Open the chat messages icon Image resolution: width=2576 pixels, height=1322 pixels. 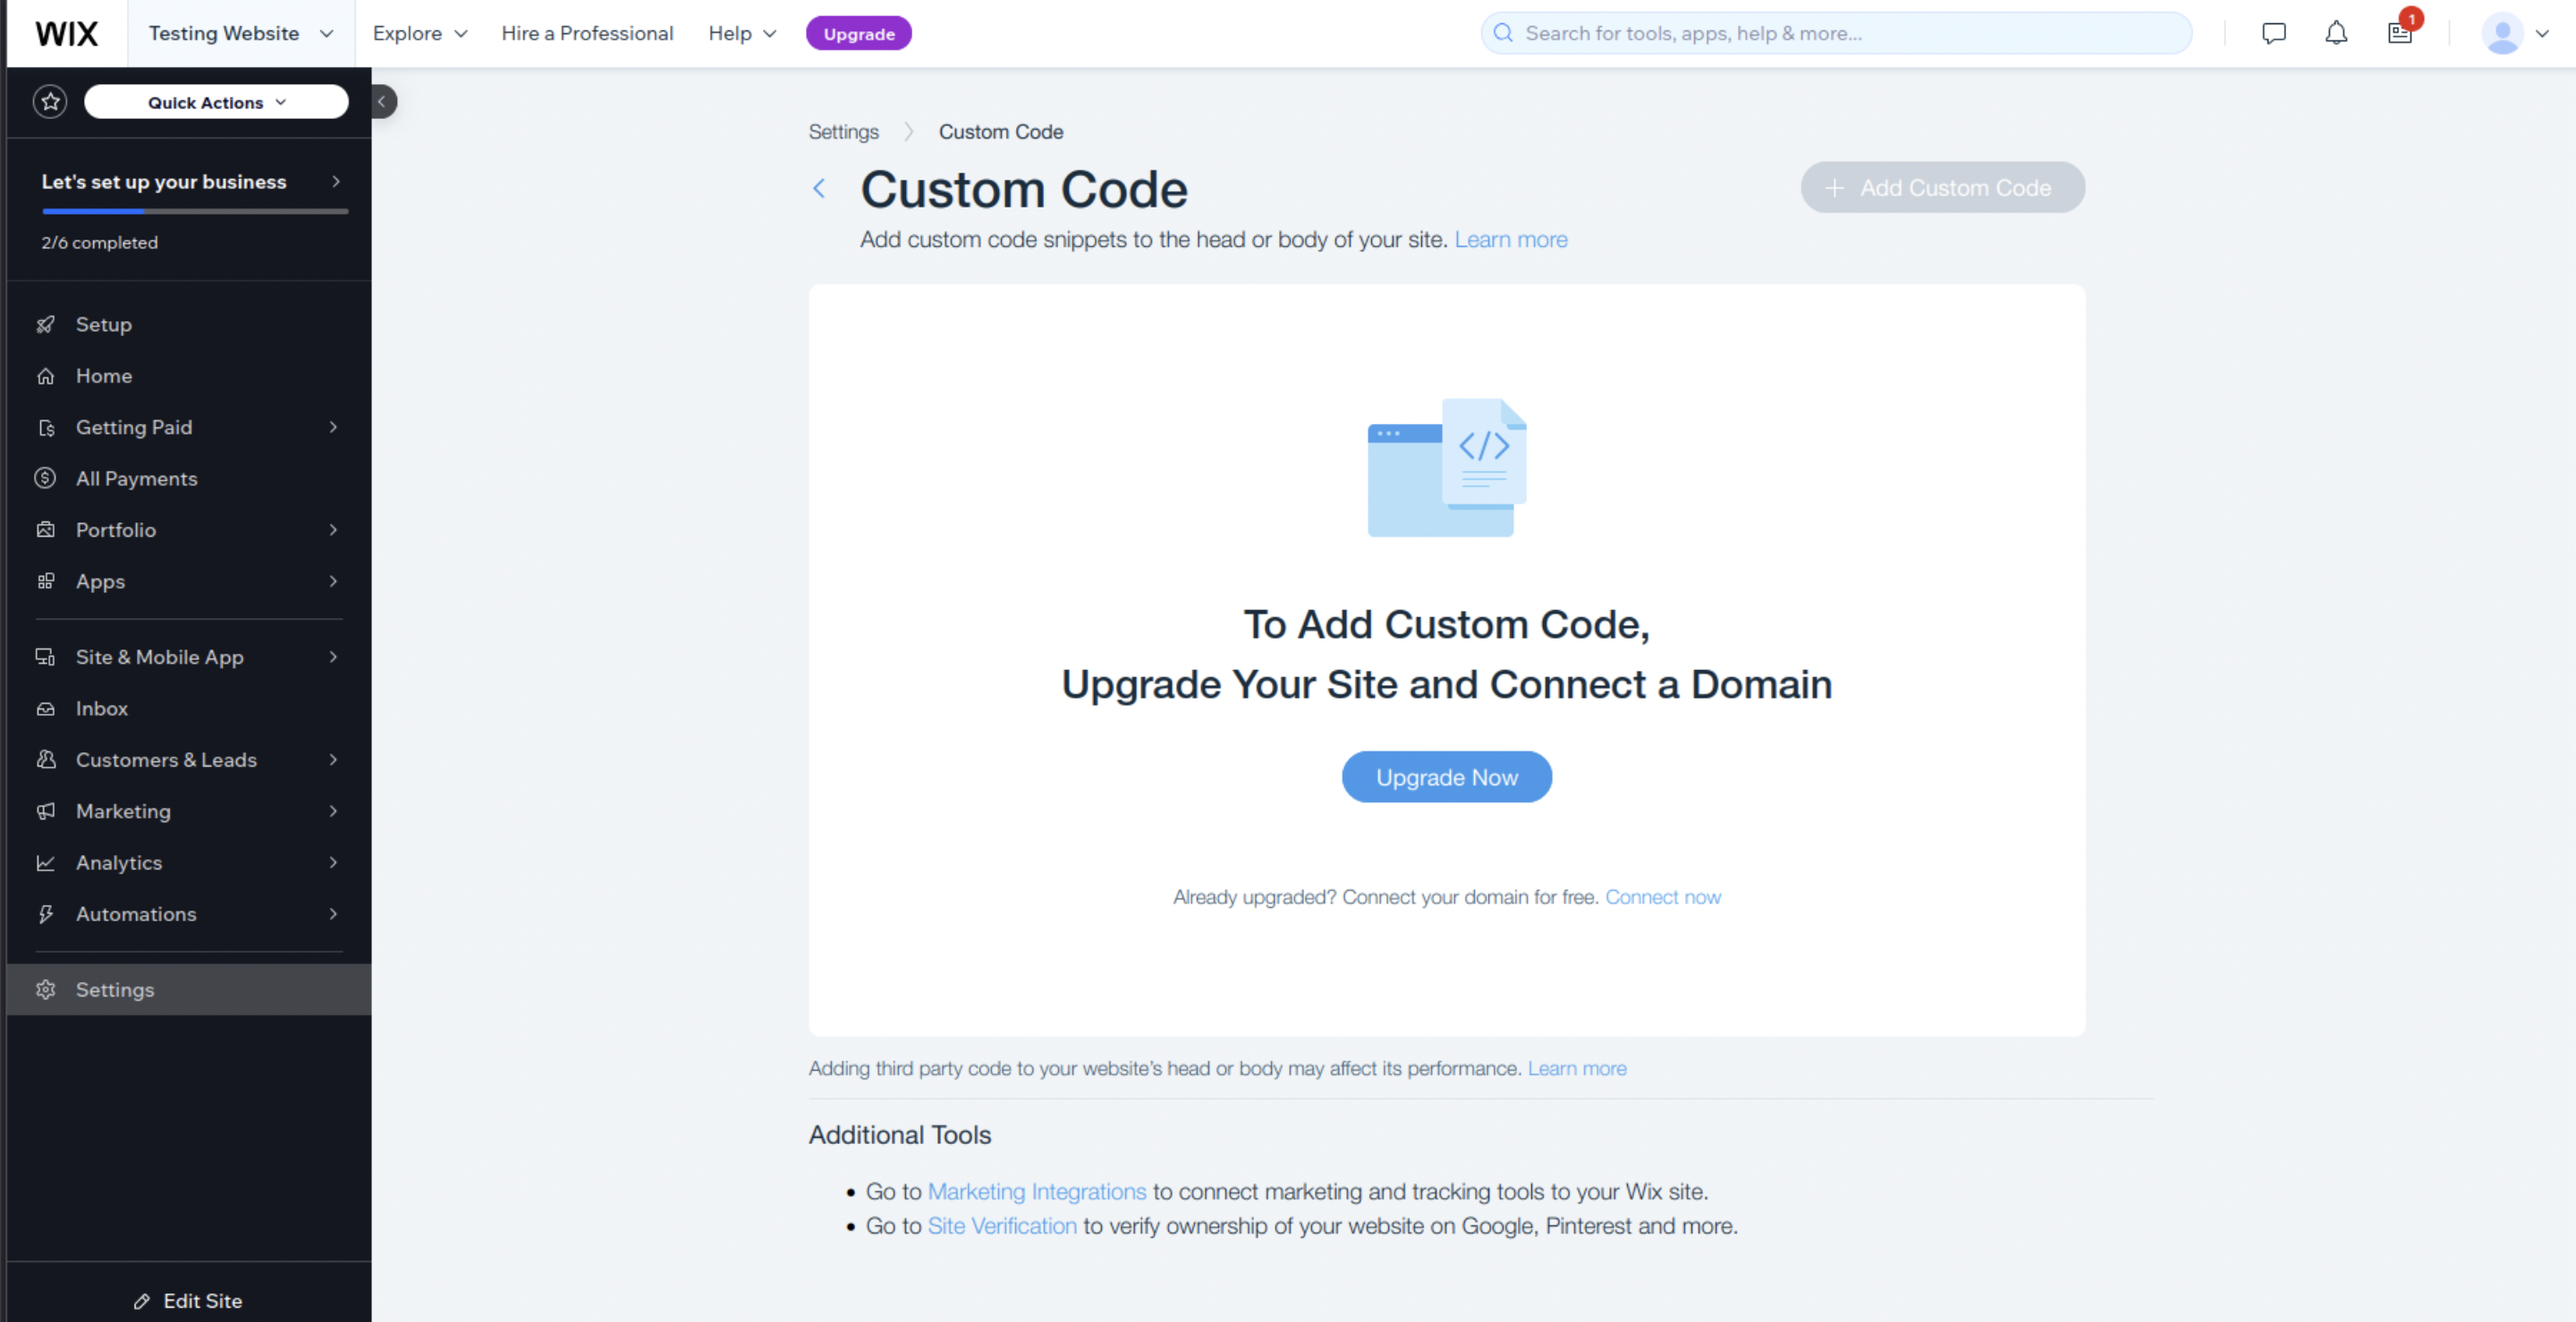(x=2273, y=33)
